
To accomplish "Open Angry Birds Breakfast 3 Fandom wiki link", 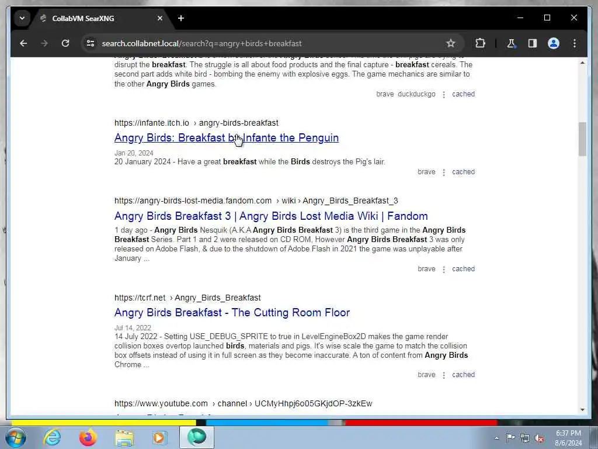I will [271, 216].
